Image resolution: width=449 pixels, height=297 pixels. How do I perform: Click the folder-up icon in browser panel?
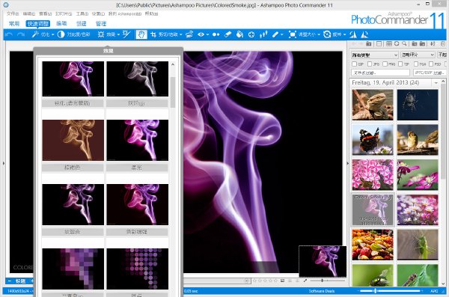click(368, 44)
